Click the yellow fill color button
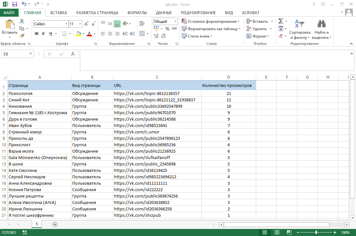 pos(78,34)
